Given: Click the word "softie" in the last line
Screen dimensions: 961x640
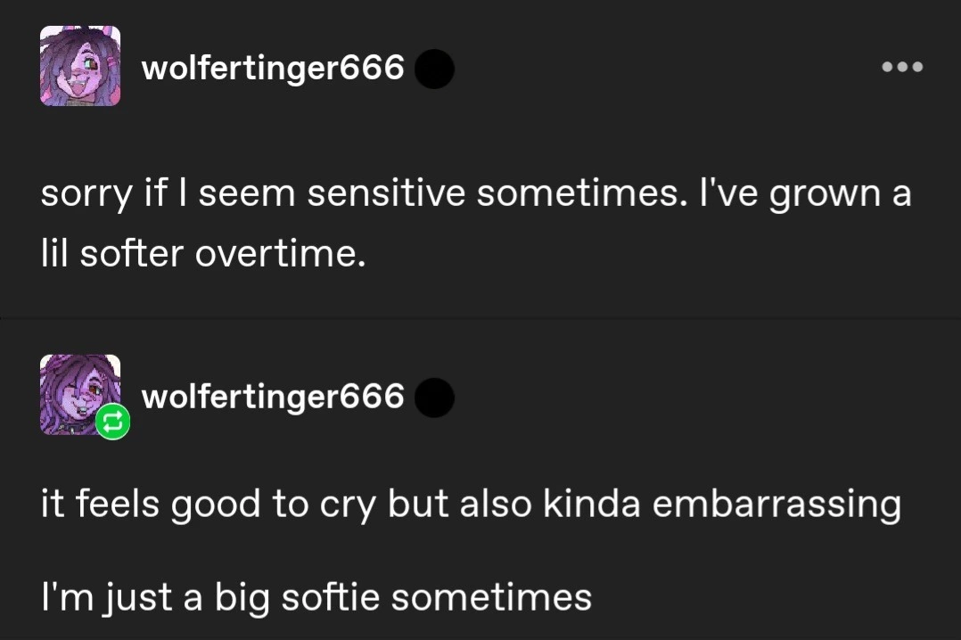Looking at the screenshot, I should pyautogui.click(x=331, y=596).
